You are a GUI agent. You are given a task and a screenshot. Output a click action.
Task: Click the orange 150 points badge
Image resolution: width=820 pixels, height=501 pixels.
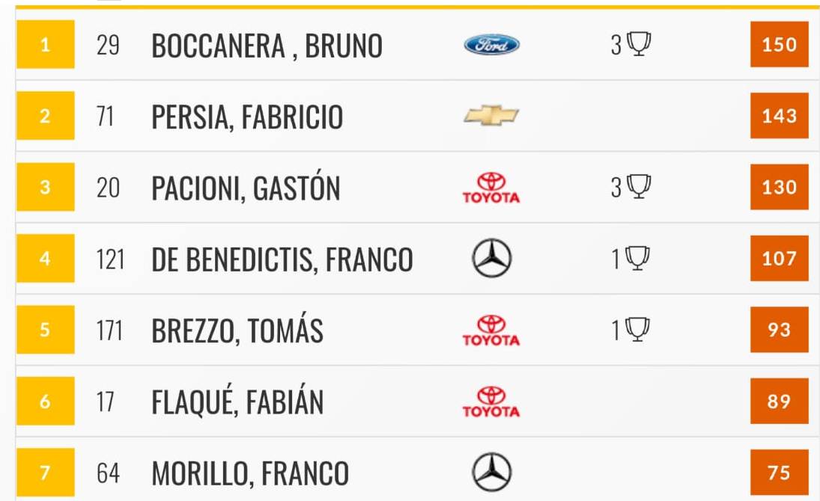coord(780,44)
